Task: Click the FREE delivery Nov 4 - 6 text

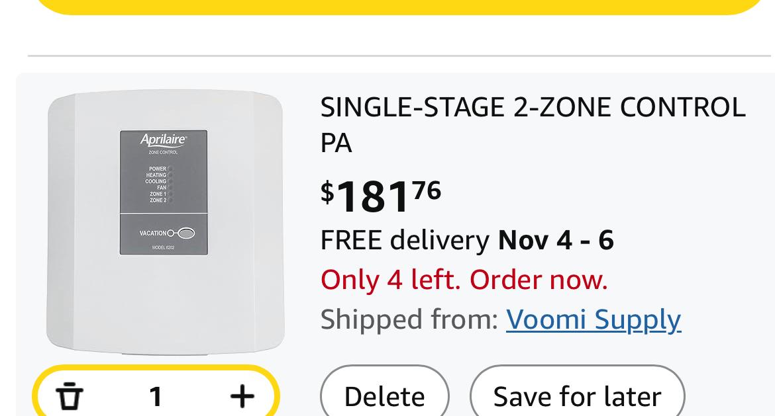Action: pyautogui.click(x=466, y=239)
